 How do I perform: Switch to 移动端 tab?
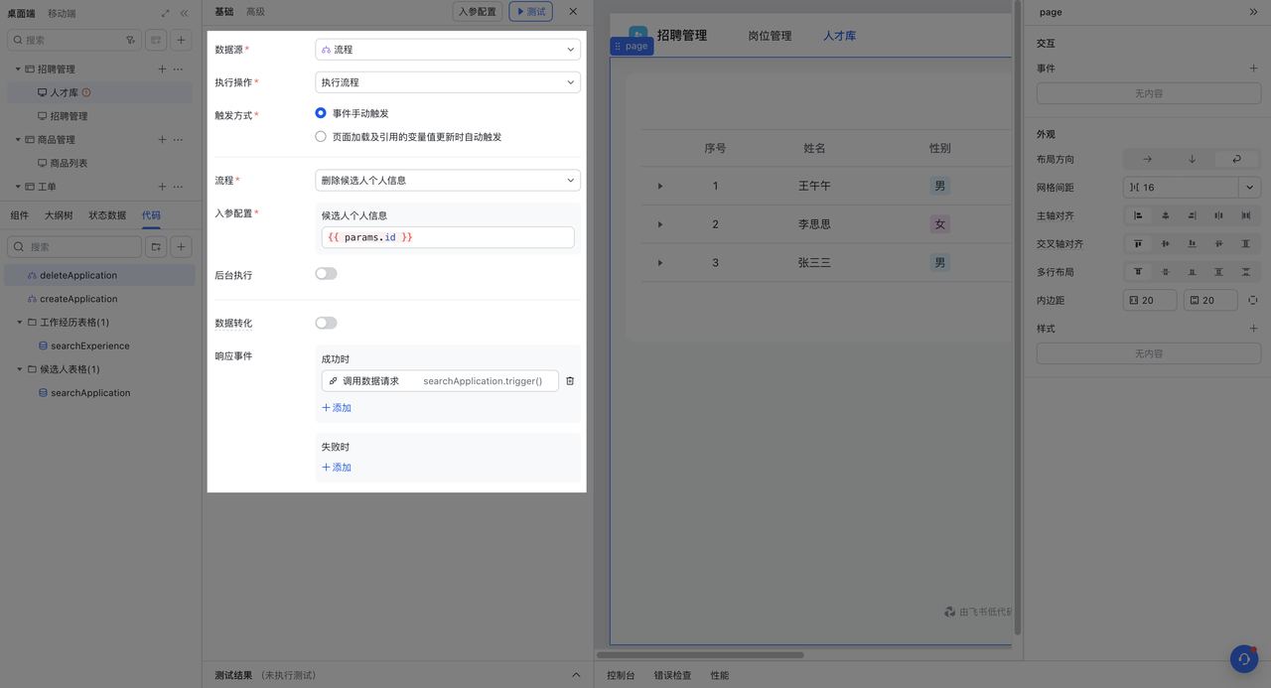click(62, 14)
